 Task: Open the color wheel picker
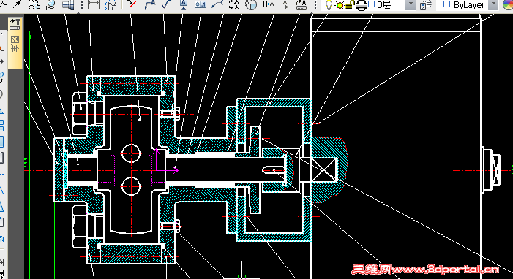click(508, 4)
